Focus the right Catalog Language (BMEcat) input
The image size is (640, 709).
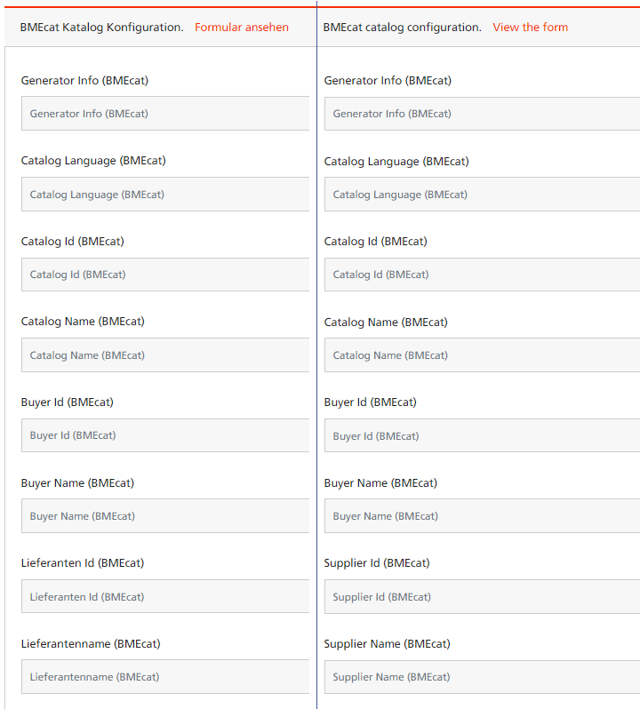[481, 195]
